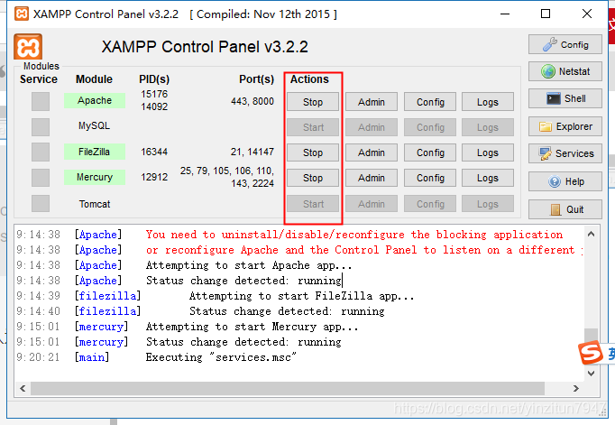
Task: Click the MySQL module label
Action: (x=94, y=125)
